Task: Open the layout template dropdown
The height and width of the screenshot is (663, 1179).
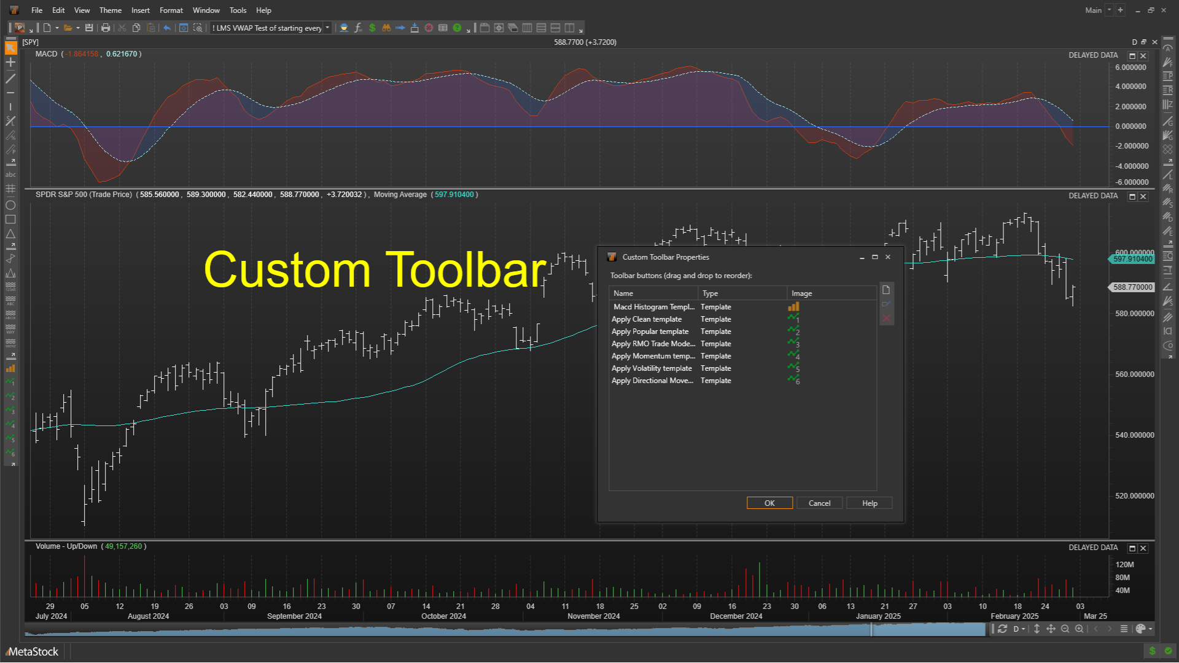Action: pyautogui.click(x=328, y=28)
